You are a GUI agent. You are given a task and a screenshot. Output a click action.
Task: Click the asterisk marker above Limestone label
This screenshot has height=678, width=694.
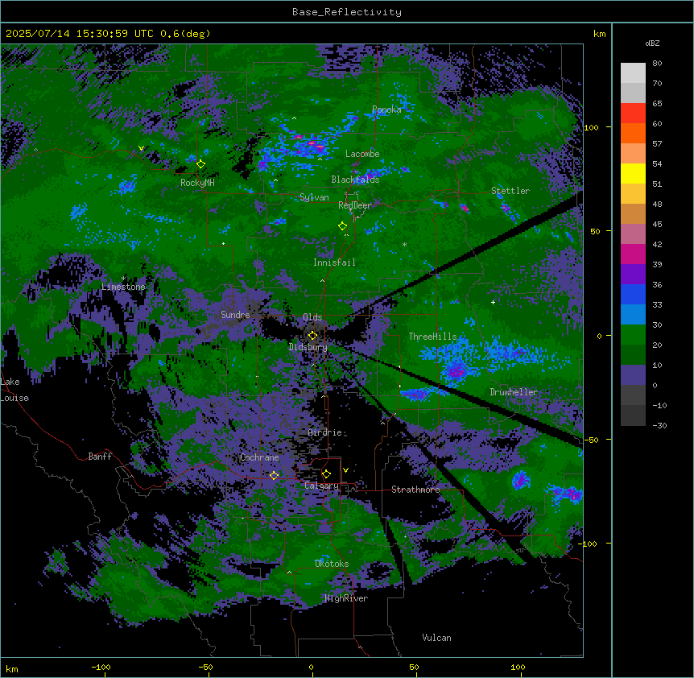pyautogui.click(x=123, y=279)
